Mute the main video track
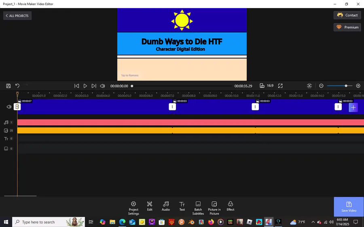Image resolution: width=364 pixels, height=227 pixels. (x=9, y=107)
